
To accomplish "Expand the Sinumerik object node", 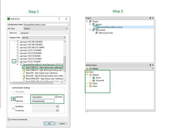I will coord(90,80).
